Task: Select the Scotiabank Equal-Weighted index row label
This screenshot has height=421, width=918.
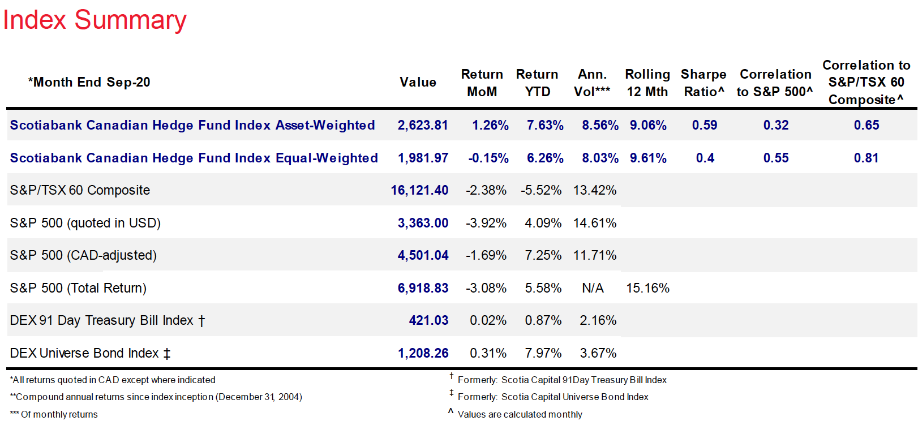Action: coord(194,158)
